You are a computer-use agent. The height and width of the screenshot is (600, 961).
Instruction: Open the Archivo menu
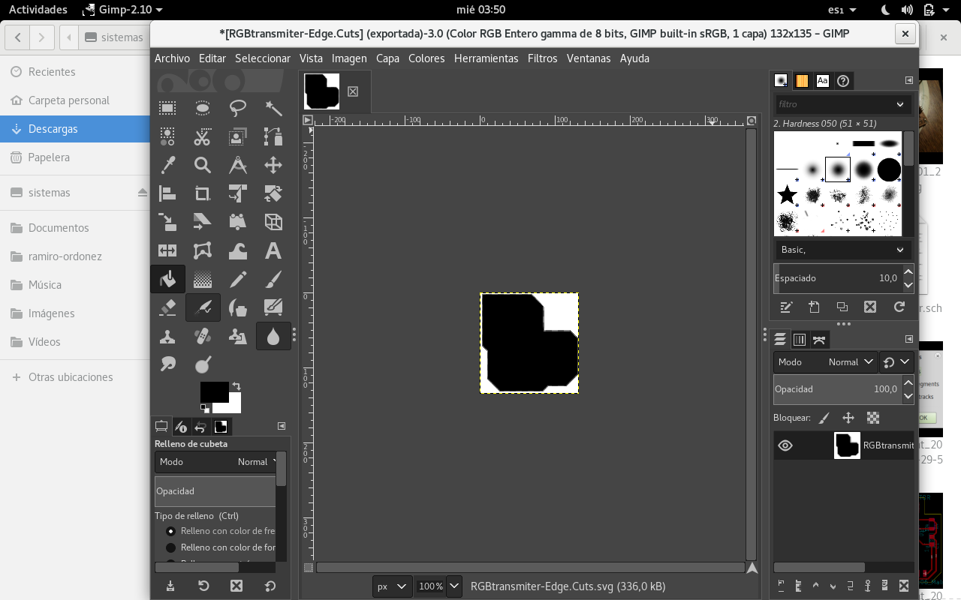pyautogui.click(x=172, y=58)
